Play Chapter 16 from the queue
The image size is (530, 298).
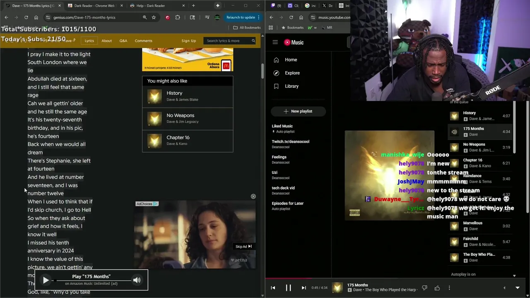click(480, 163)
